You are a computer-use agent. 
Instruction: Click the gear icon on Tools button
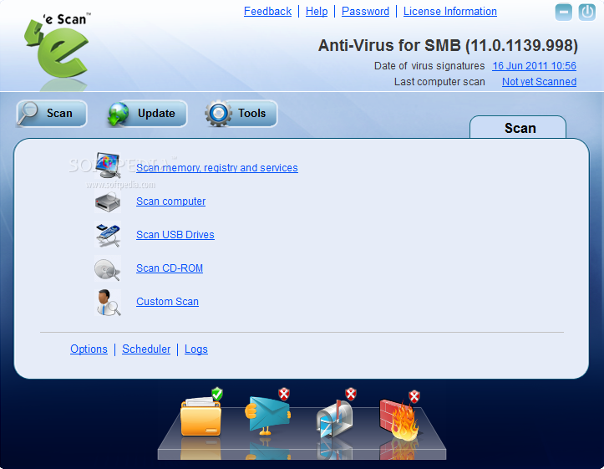point(218,114)
